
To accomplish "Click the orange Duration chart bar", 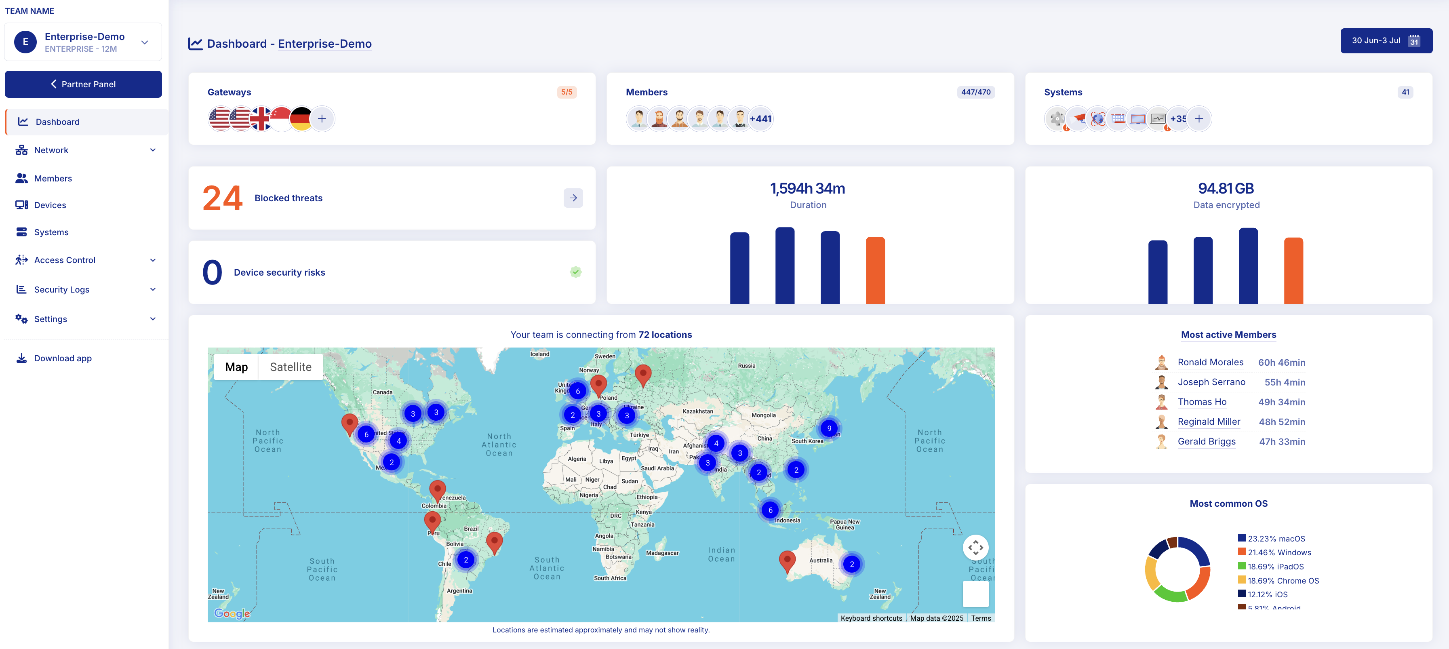I will coord(875,270).
